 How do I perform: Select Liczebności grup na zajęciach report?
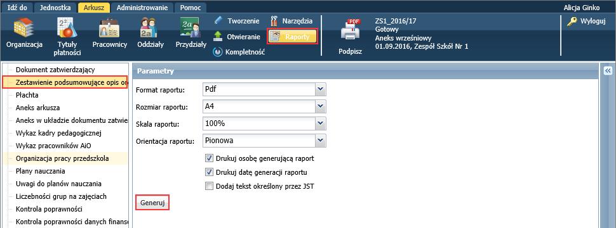point(61,196)
